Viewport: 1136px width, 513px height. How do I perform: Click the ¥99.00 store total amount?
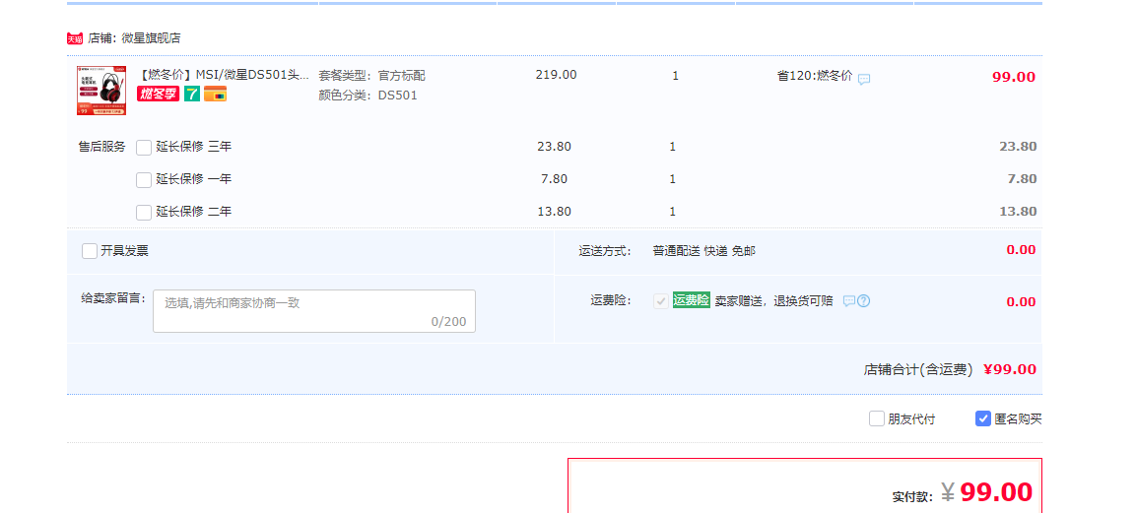point(1010,370)
